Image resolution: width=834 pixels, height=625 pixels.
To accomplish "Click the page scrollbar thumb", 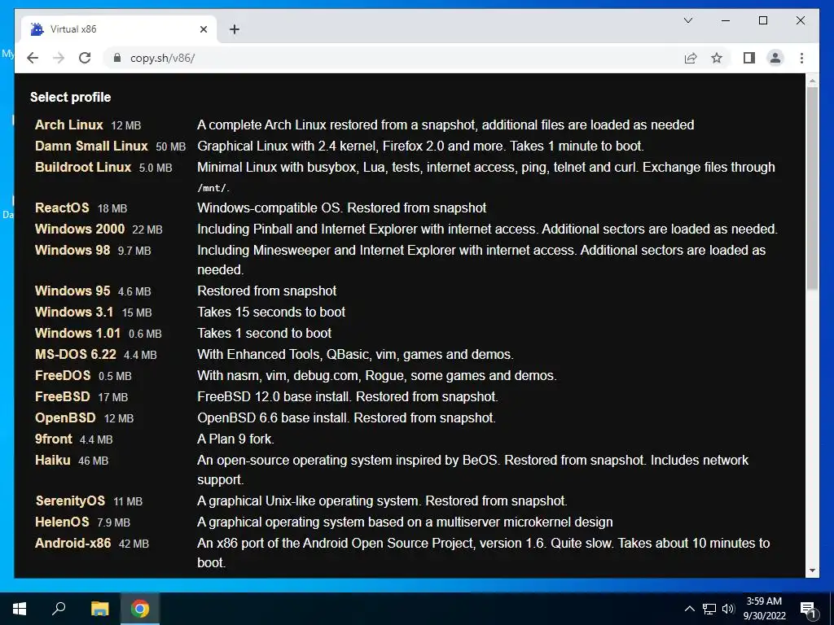I will pos(812,188).
